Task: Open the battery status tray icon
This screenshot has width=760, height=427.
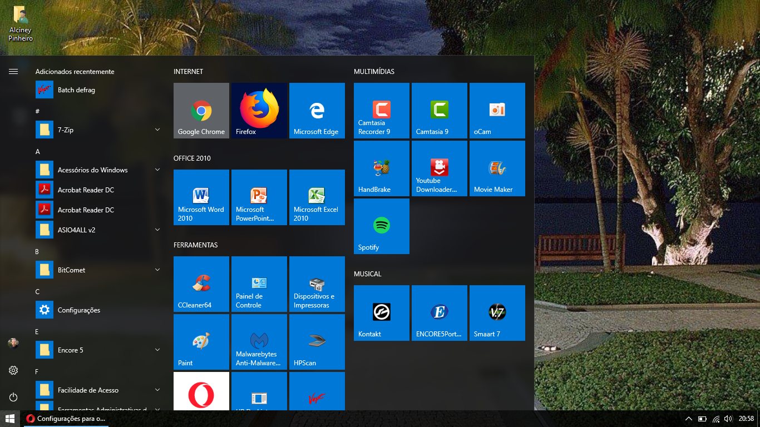Action: [x=702, y=419]
